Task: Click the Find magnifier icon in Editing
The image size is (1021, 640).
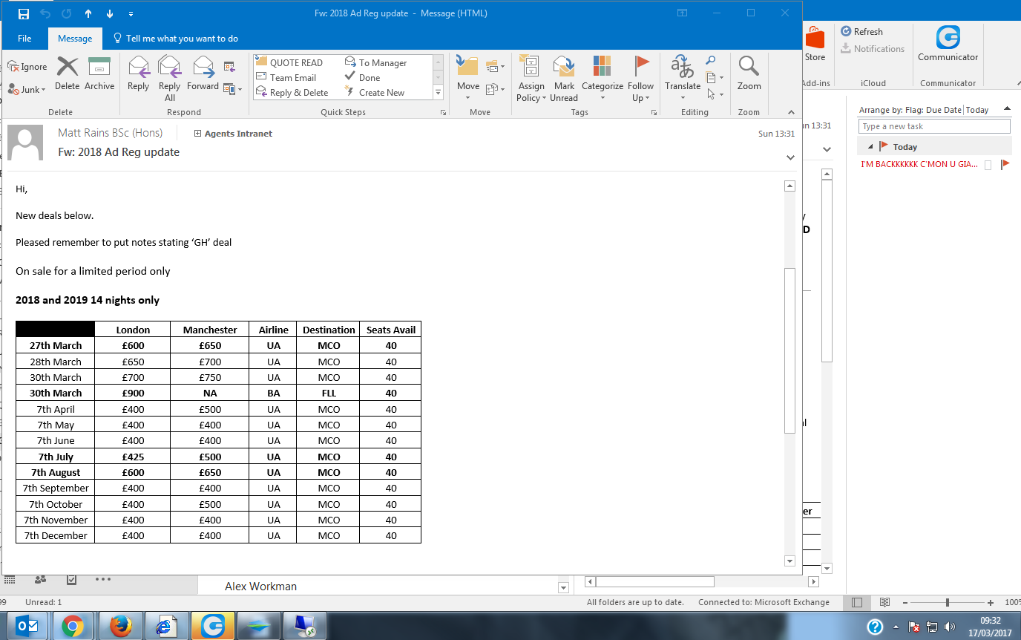Action: click(x=710, y=61)
